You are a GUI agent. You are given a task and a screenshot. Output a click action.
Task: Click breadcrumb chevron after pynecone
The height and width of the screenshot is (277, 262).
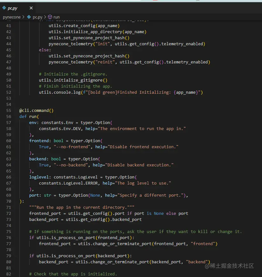coord(24,17)
